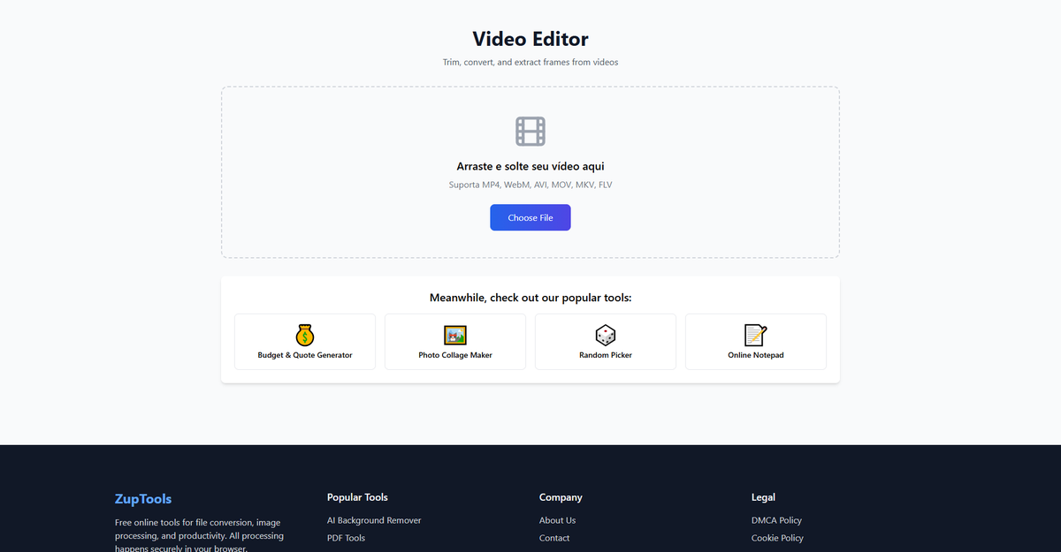Click the Company footer heading
Image resolution: width=1061 pixels, height=552 pixels.
pyautogui.click(x=561, y=497)
